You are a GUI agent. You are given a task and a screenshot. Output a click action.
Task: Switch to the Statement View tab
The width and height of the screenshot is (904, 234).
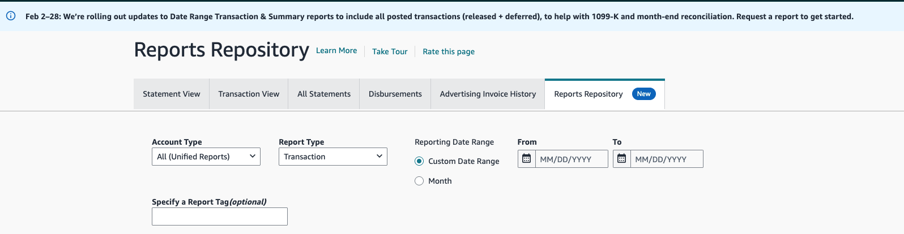point(171,94)
